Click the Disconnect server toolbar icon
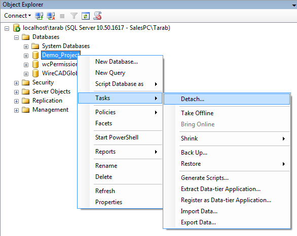297x236 pixels. click(51, 16)
